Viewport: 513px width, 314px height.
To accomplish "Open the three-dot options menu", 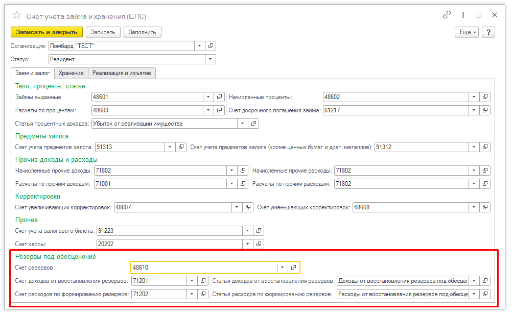I will point(463,15).
